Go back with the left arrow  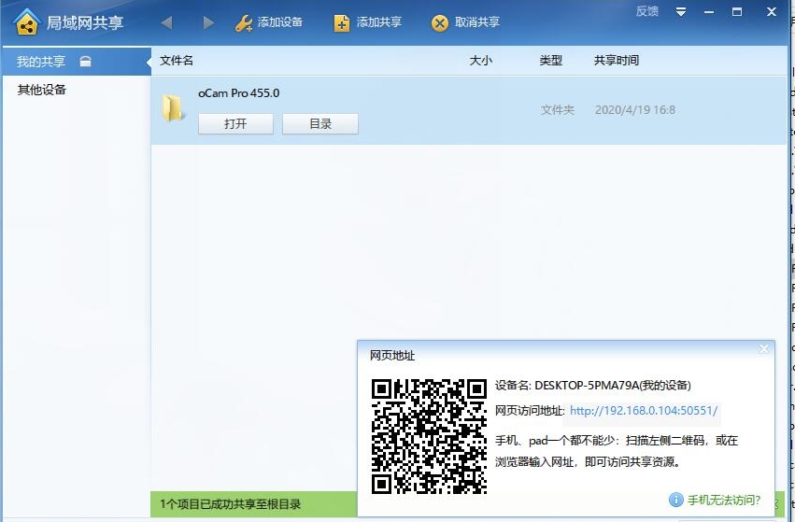pos(166,22)
